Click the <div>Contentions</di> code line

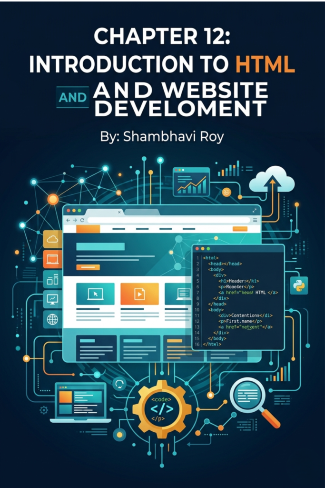246,315
